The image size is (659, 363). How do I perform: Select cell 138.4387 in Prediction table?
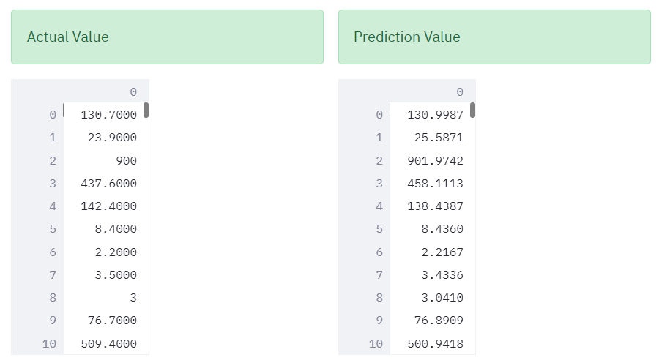pyautogui.click(x=430, y=206)
